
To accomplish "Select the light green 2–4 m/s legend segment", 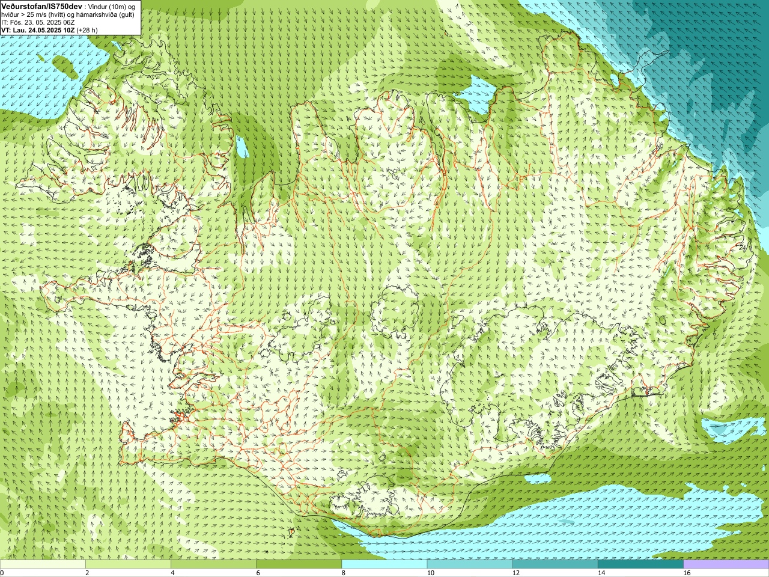I will [128, 564].
